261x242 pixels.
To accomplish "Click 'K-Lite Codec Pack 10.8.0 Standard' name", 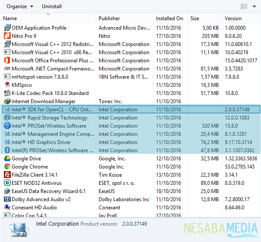I will 50,93.
